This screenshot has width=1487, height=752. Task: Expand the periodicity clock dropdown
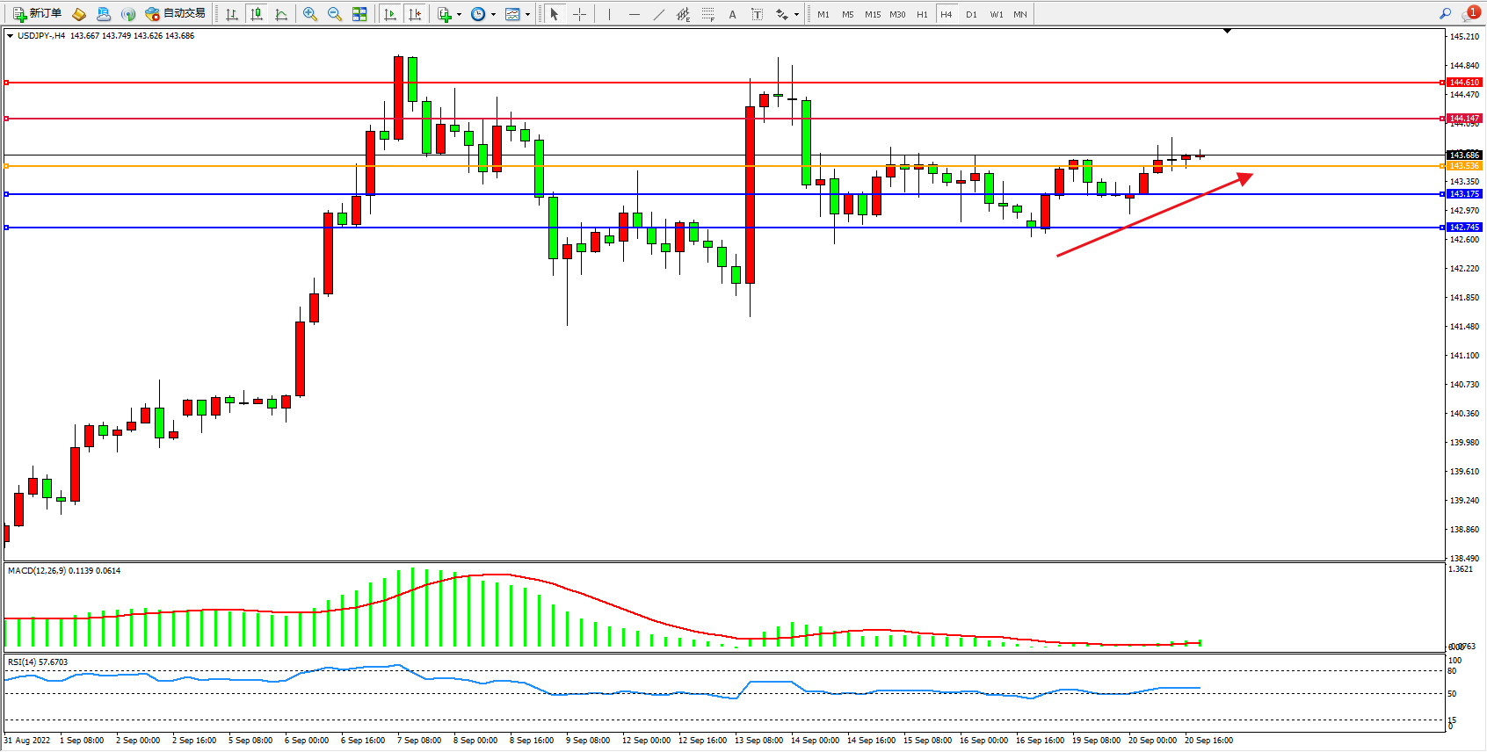coord(493,15)
